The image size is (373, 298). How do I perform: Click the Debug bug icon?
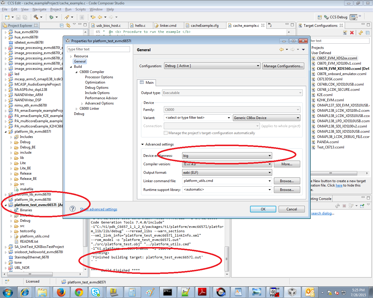click(x=51, y=17)
